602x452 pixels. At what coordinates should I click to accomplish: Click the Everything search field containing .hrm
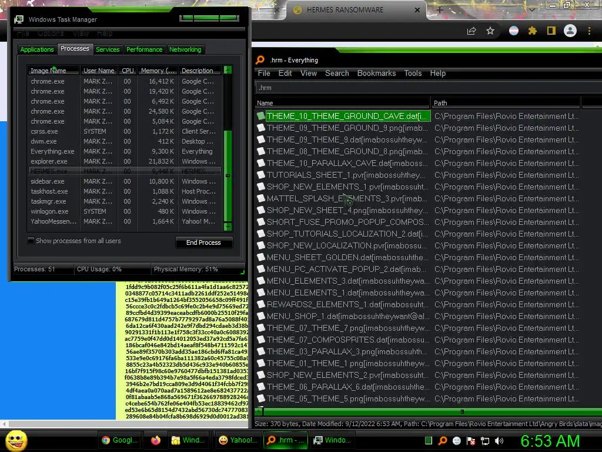428,88
